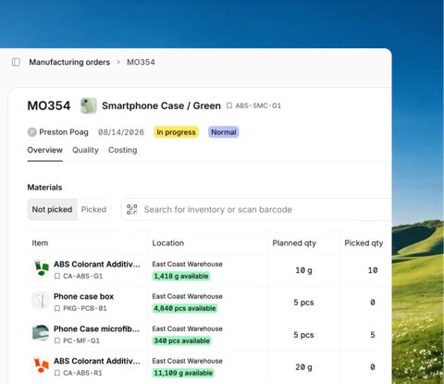Click the CA-ABS-R1 SKU text
Viewport: 444px width, 384px height.
point(82,373)
